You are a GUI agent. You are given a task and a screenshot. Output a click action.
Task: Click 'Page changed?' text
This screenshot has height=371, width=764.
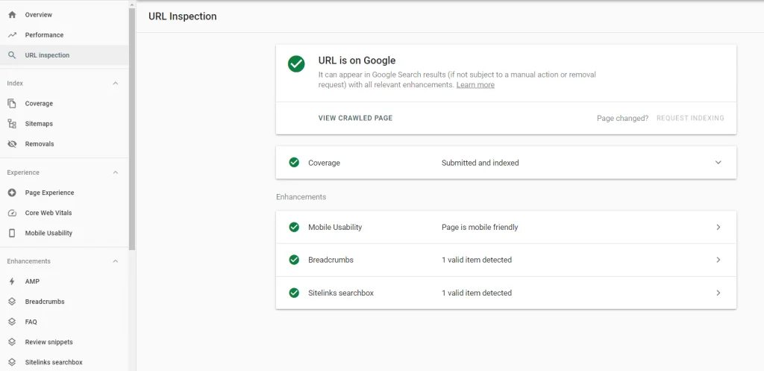tap(623, 118)
